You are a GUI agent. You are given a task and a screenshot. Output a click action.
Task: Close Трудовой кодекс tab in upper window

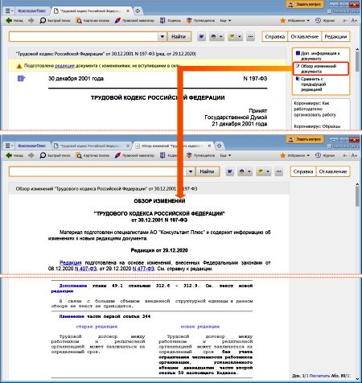128,11
